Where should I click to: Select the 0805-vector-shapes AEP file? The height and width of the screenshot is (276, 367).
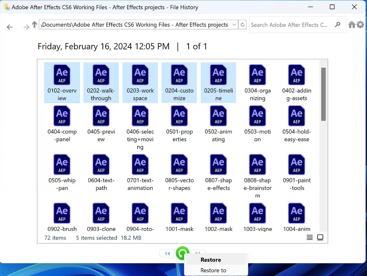point(179,173)
